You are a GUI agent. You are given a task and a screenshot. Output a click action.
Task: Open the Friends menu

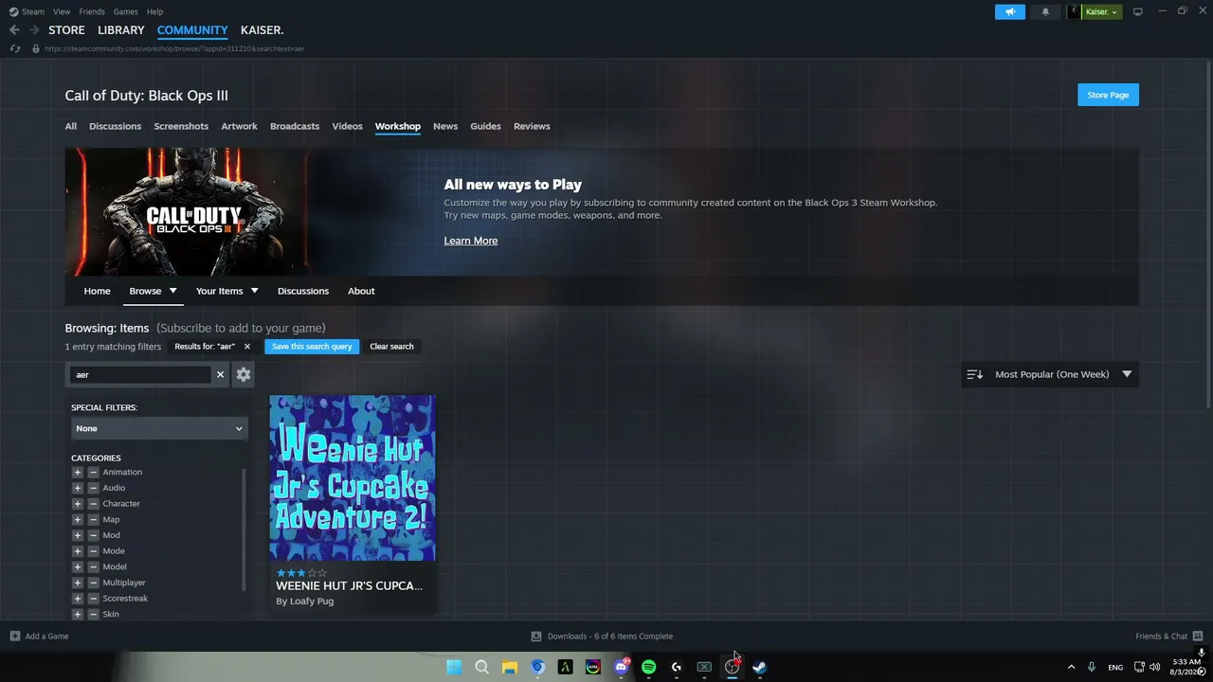pos(92,11)
